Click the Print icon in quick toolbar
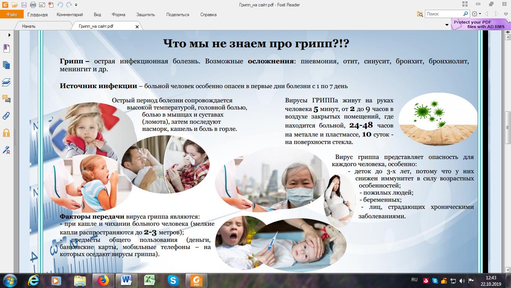Image resolution: width=511 pixels, height=288 pixels. coord(33,5)
